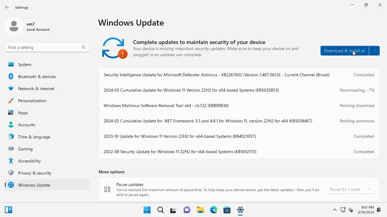Image resolution: width=387 pixels, height=217 pixels.
Task: Click the Privacy & security shield icon
Action: (11, 173)
